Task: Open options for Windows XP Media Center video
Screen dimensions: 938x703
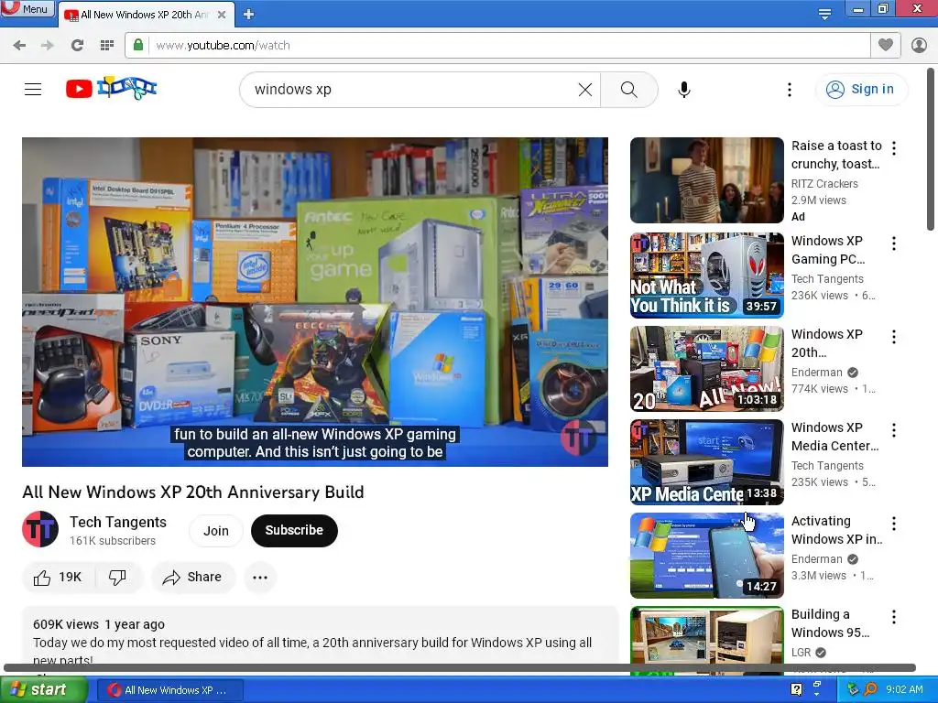Action: click(894, 430)
